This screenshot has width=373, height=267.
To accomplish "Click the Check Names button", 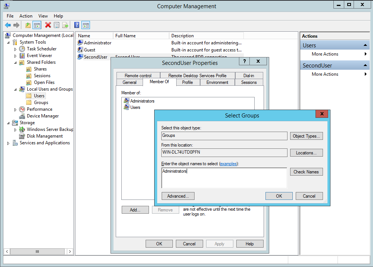I will (x=306, y=172).
